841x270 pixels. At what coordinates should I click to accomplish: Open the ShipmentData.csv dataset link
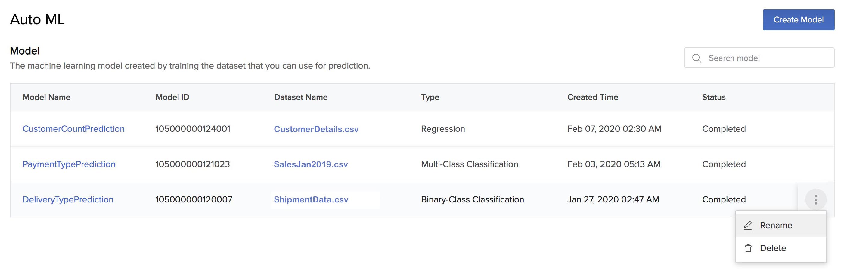click(311, 200)
